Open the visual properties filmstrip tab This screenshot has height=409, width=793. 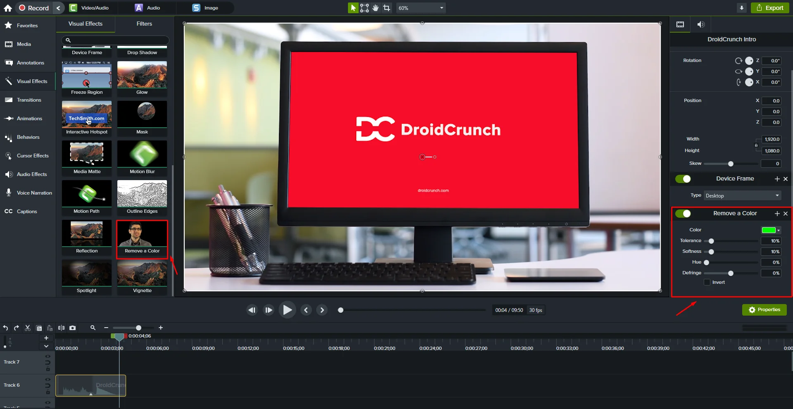[680, 24]
